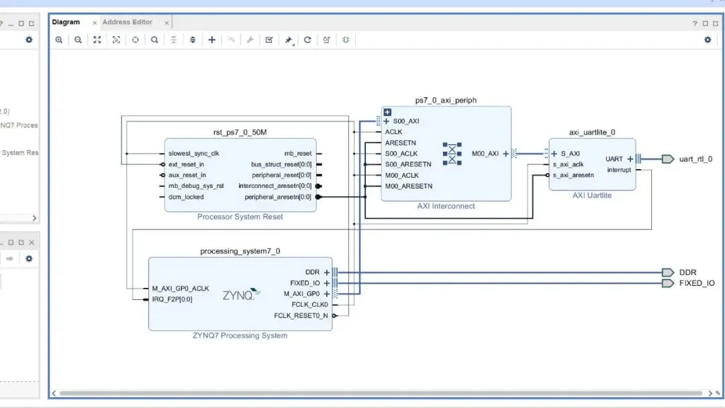Click the slowest_sync_clk pin
The height and width of the screenshot is (408, 725).
194,154
